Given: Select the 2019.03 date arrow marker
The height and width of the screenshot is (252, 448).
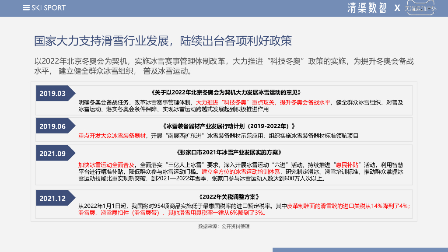Looking at the screenshot, I should pos(56,93).
